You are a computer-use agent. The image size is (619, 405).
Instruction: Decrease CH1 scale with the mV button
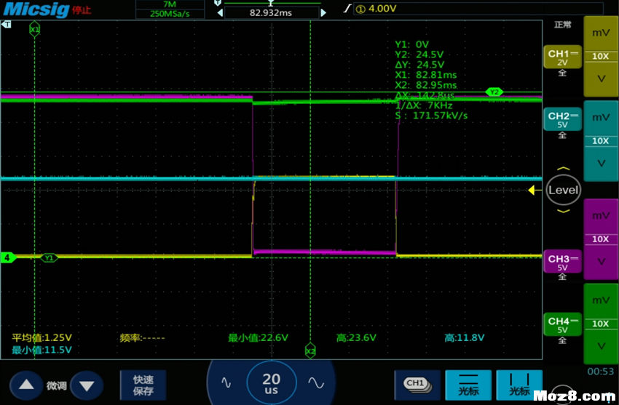pos(601,33)
